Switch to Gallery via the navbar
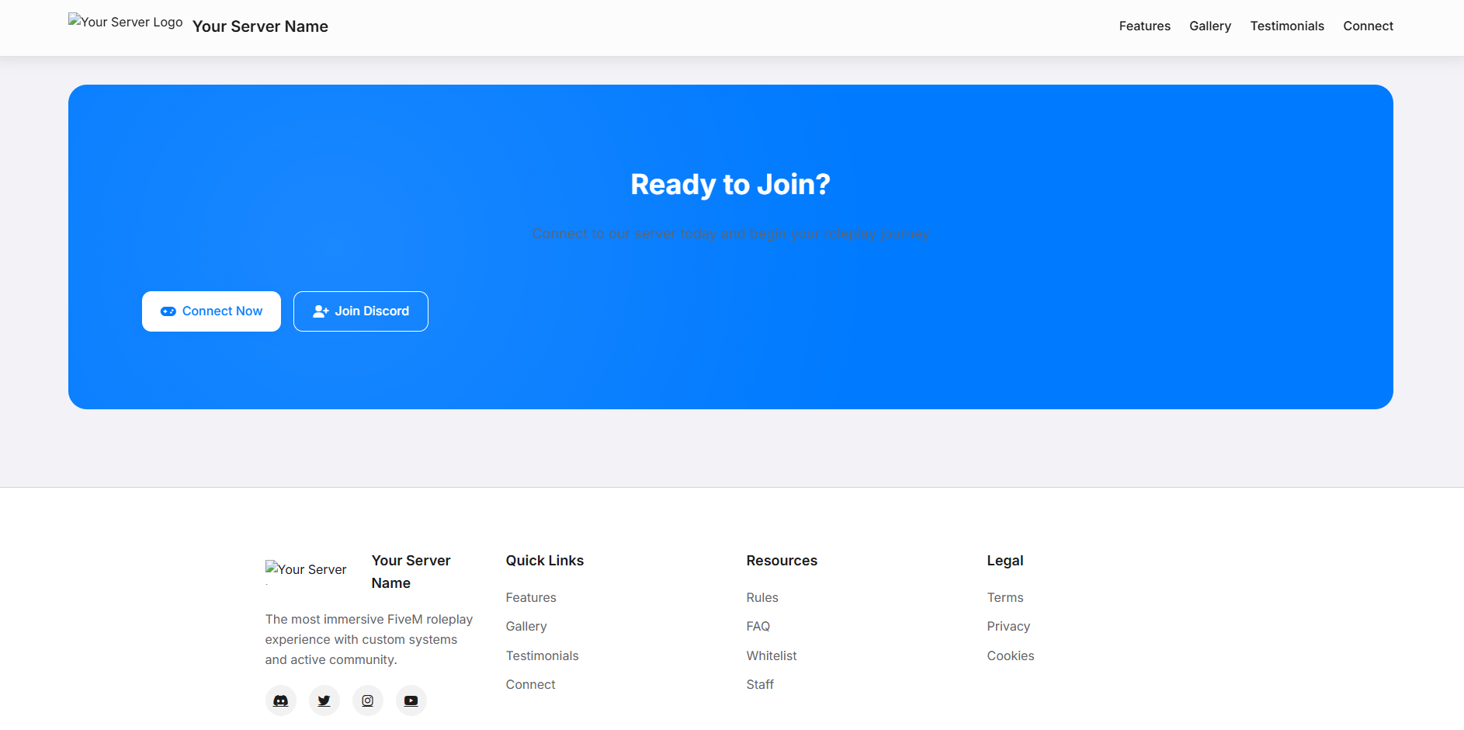 click(x=1209, y=26)
